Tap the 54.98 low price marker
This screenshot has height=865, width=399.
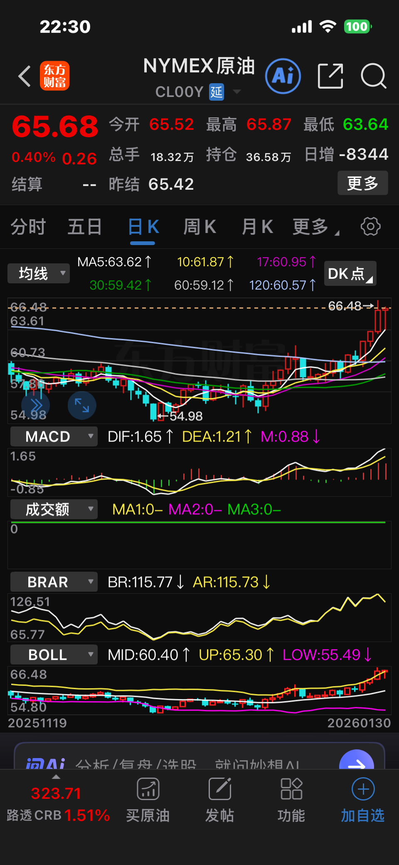(180, 416)
